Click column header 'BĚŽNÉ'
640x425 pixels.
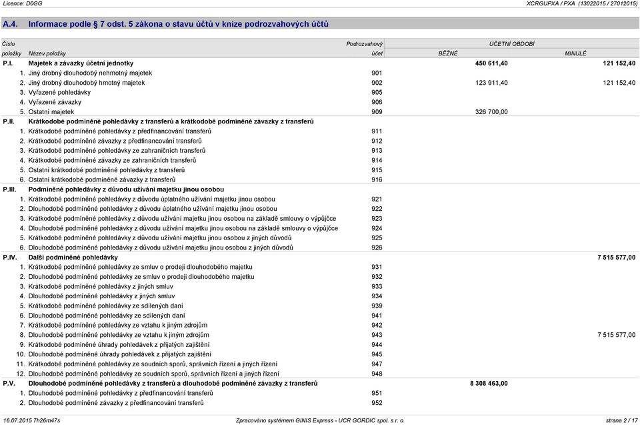coord(448,53)
